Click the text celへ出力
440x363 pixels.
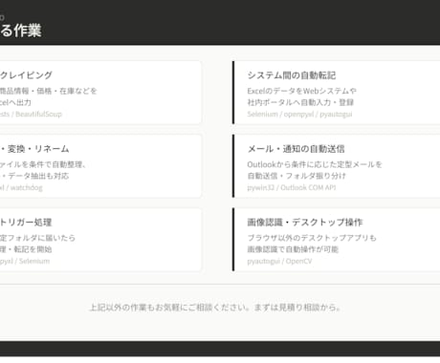click(x=15, y=102)
